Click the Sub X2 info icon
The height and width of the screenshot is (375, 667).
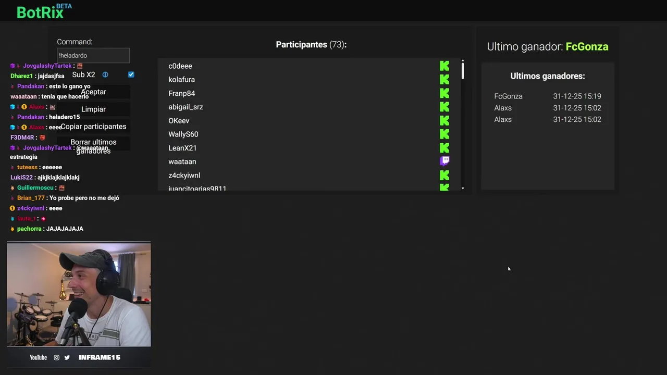105,74
